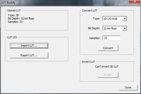Click the Samples input field
Screen dimensions: 141x94
click(x=111, y=38)
